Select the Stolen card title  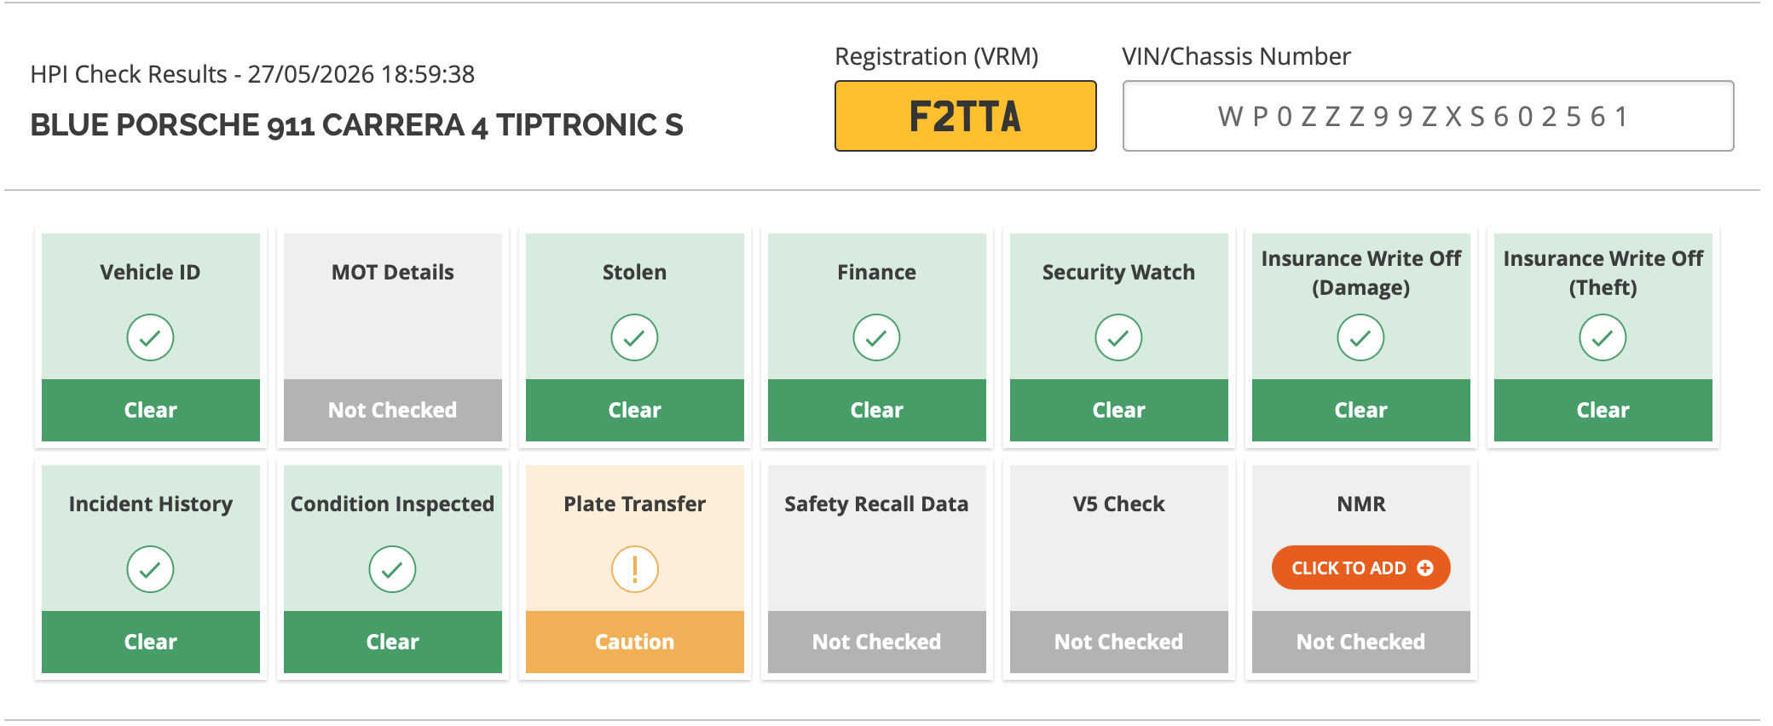(635, 273)
